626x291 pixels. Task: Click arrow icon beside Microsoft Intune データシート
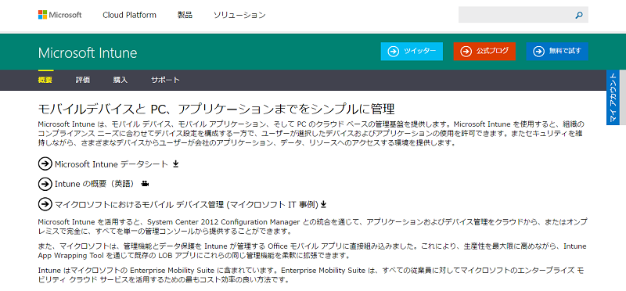pos(45,163)
